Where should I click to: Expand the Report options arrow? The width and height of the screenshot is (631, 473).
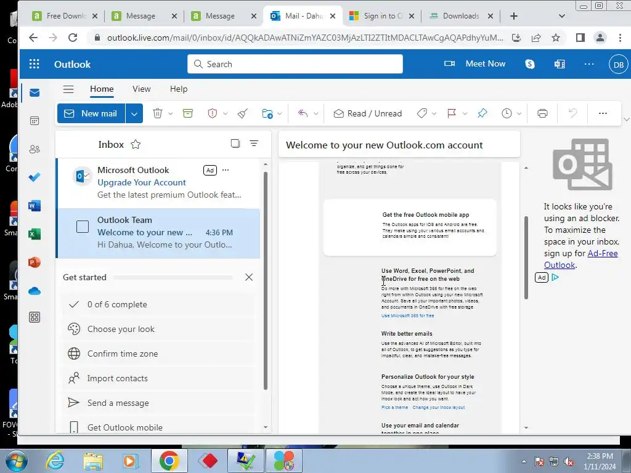pyautogui.click(x=226, y=113)
